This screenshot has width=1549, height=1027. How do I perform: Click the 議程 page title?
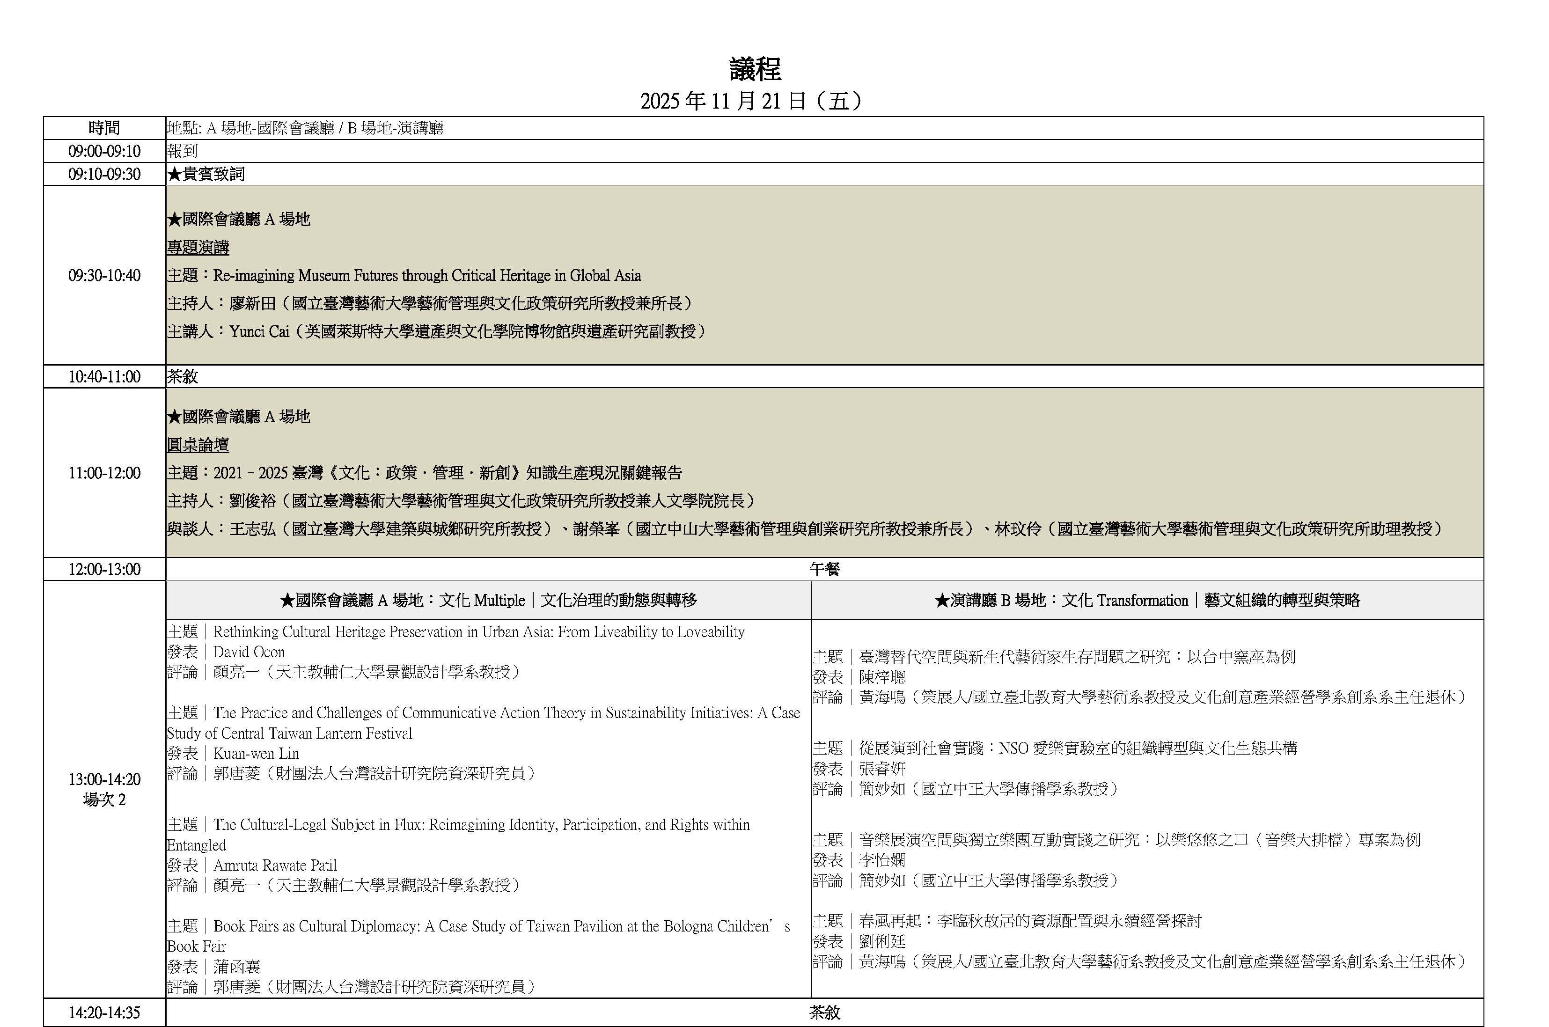(755, 69)
